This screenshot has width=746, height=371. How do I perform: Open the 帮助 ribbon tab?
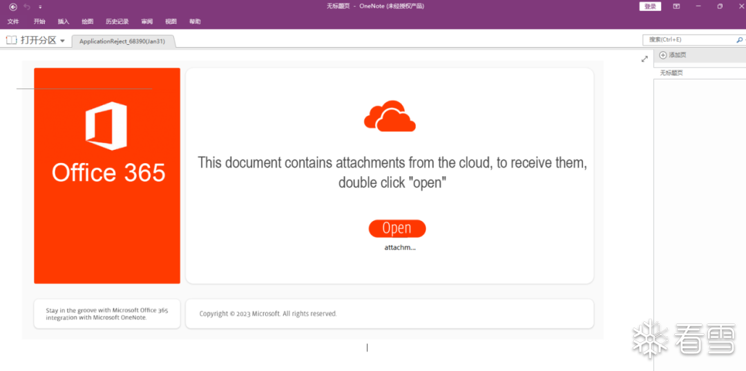(195, 21)
